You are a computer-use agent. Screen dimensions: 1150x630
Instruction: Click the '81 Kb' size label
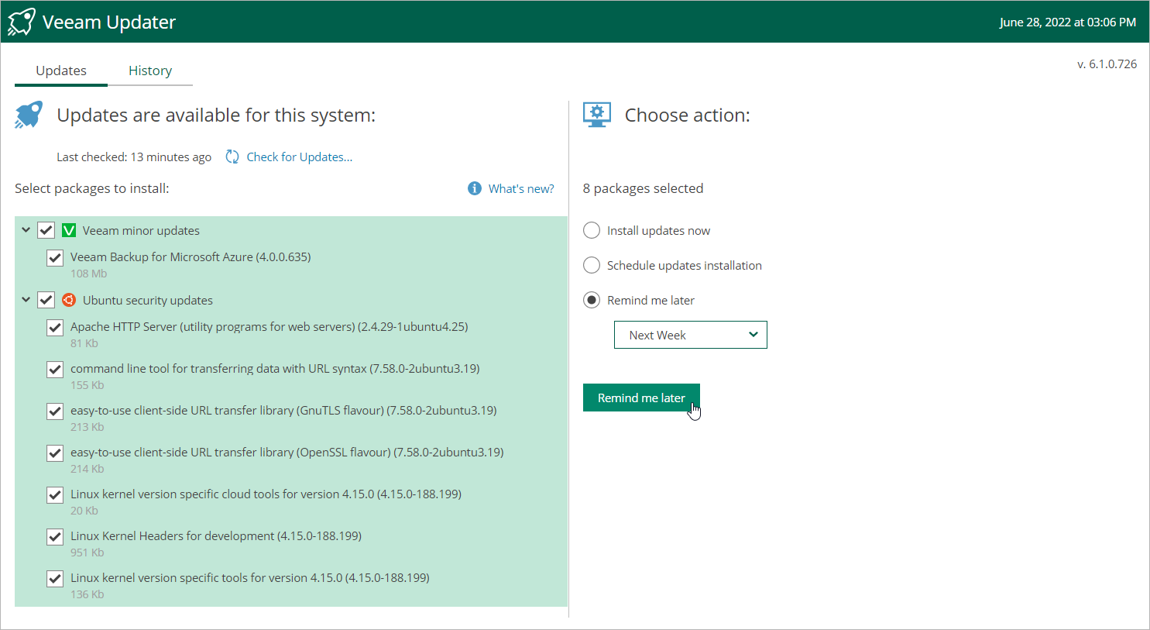(x=84, y=343)
